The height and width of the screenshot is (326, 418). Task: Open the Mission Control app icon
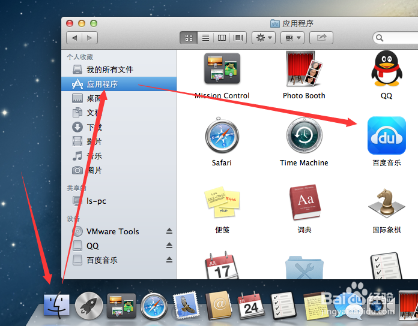[x=222, y=68]
